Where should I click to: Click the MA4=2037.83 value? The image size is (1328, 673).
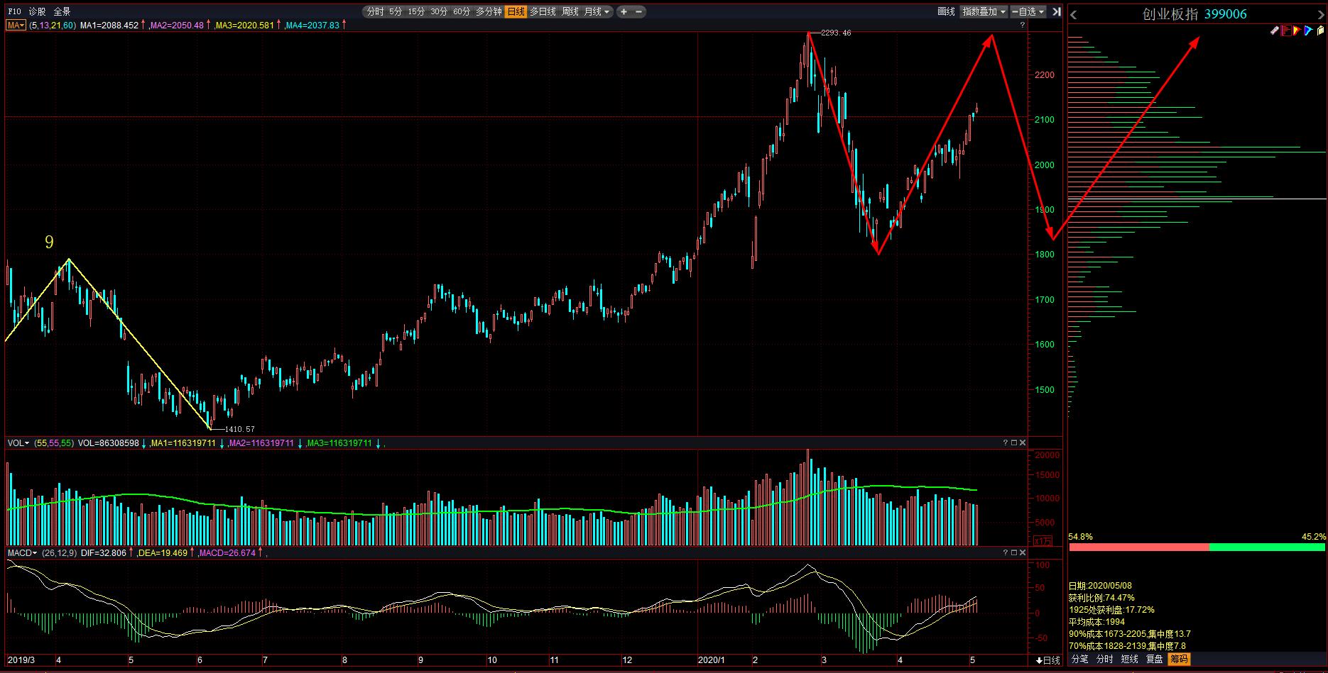[x=312, y=25]
